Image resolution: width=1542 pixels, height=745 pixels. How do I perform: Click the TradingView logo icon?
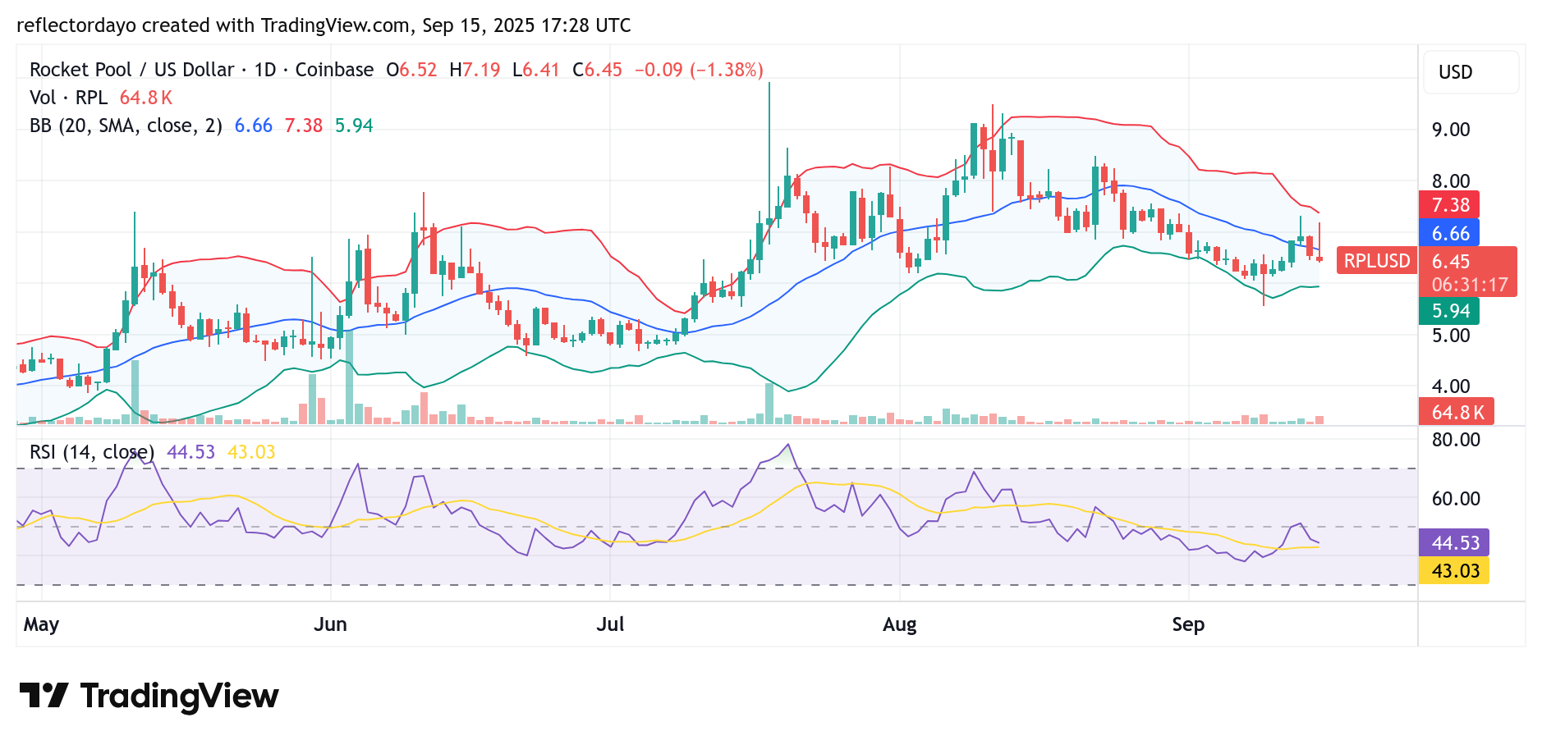point(44,695)
